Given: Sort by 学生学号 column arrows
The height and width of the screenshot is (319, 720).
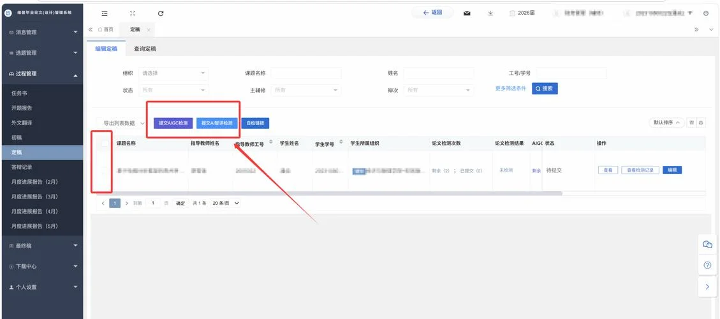Looking at the screenshot, I should (341, 142).
